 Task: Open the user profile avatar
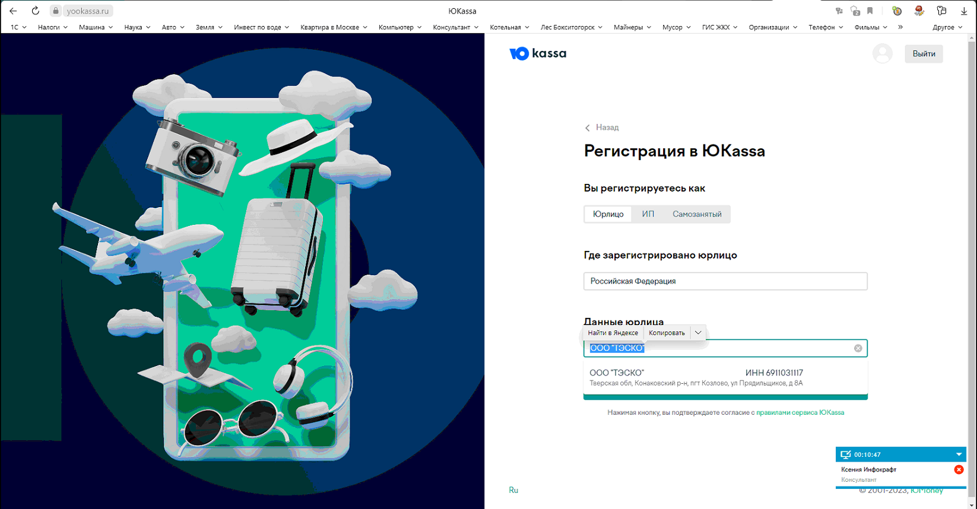(x=882, y=53)
